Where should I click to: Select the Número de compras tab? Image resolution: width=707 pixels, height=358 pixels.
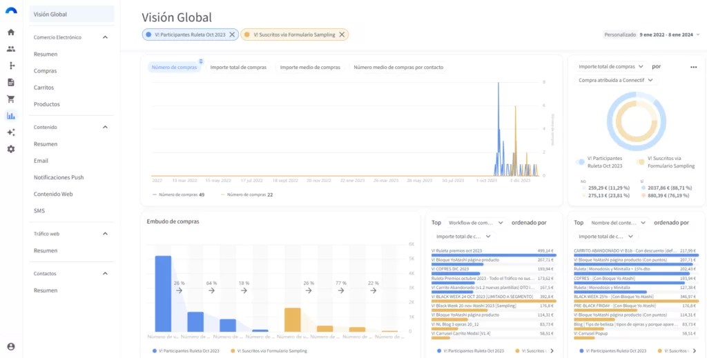click(x=174, y=68)
